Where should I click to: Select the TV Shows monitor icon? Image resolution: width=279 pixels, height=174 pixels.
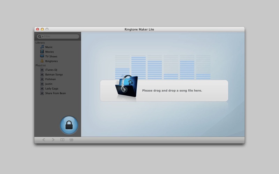[42, 56]
